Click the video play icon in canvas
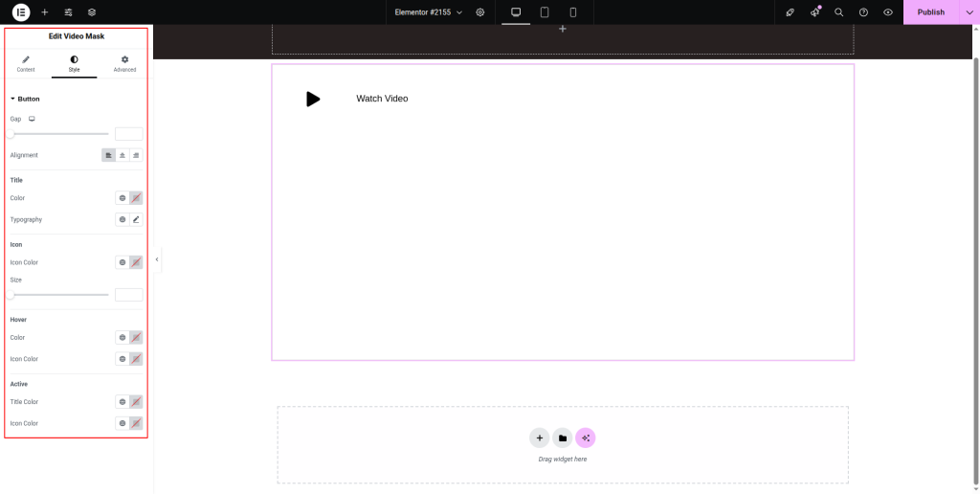Screen dimensions: 980x494 [x=313, y=99]
